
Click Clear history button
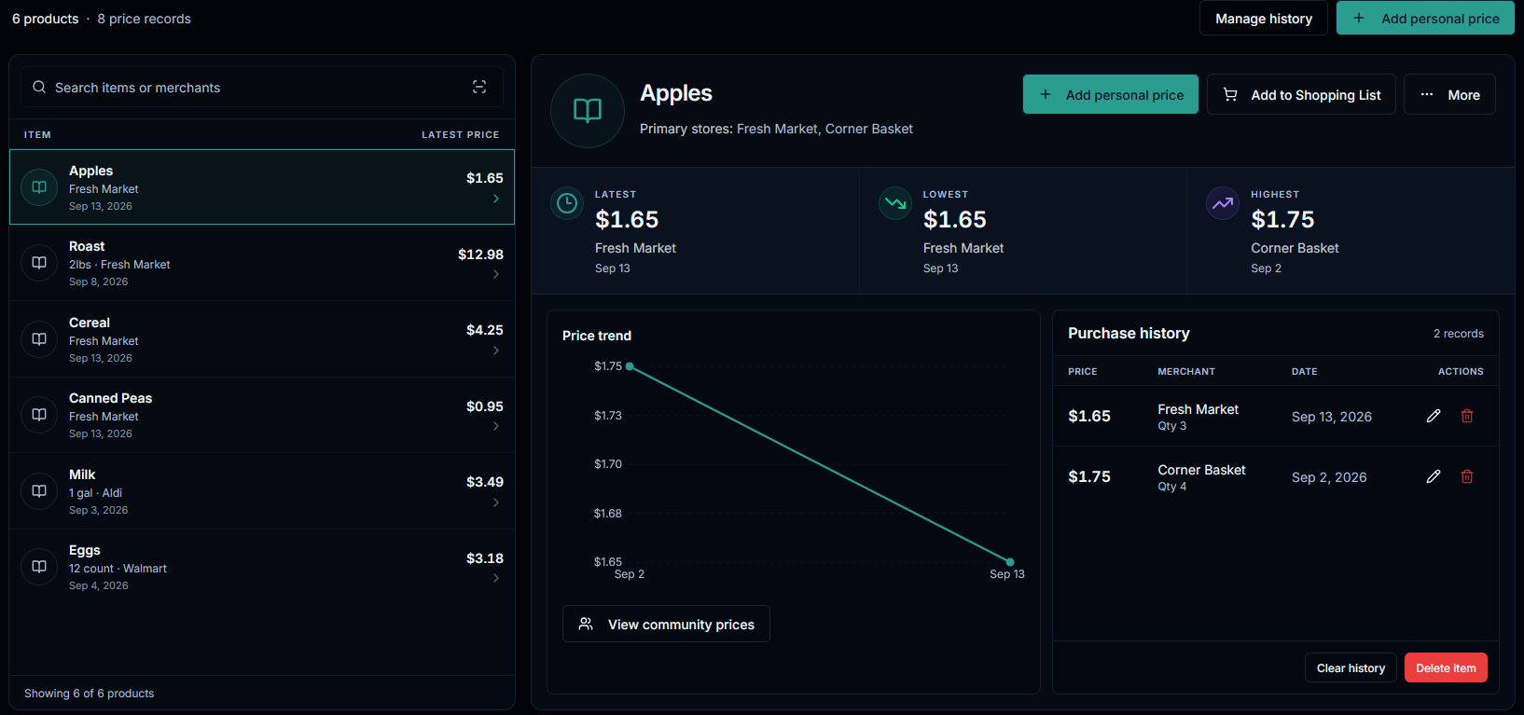1351,667
